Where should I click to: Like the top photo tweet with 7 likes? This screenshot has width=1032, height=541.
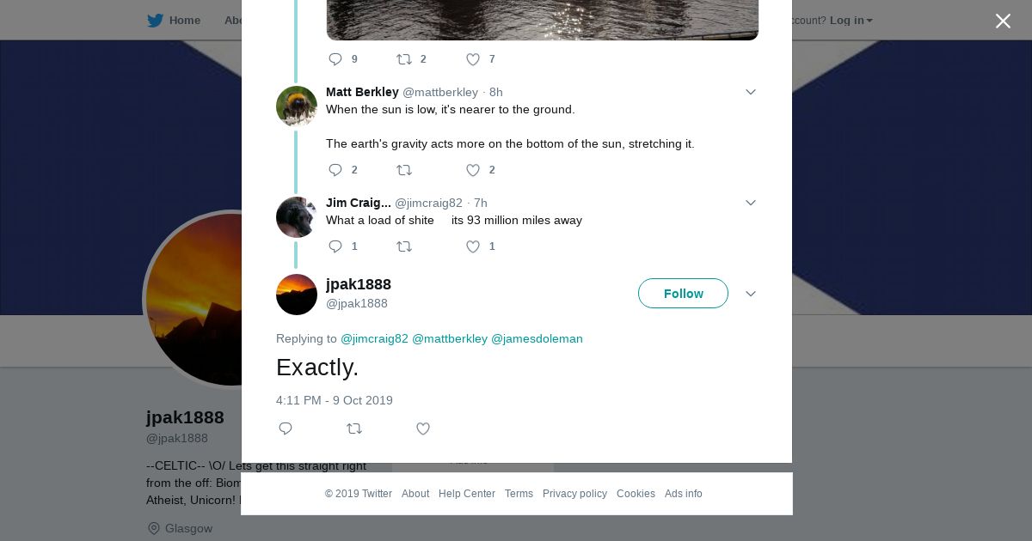click(x=473, y=59)
